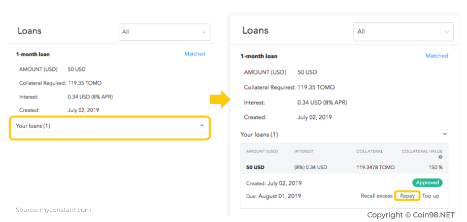Click the 1-month loan heading on right

click(258, 56)
